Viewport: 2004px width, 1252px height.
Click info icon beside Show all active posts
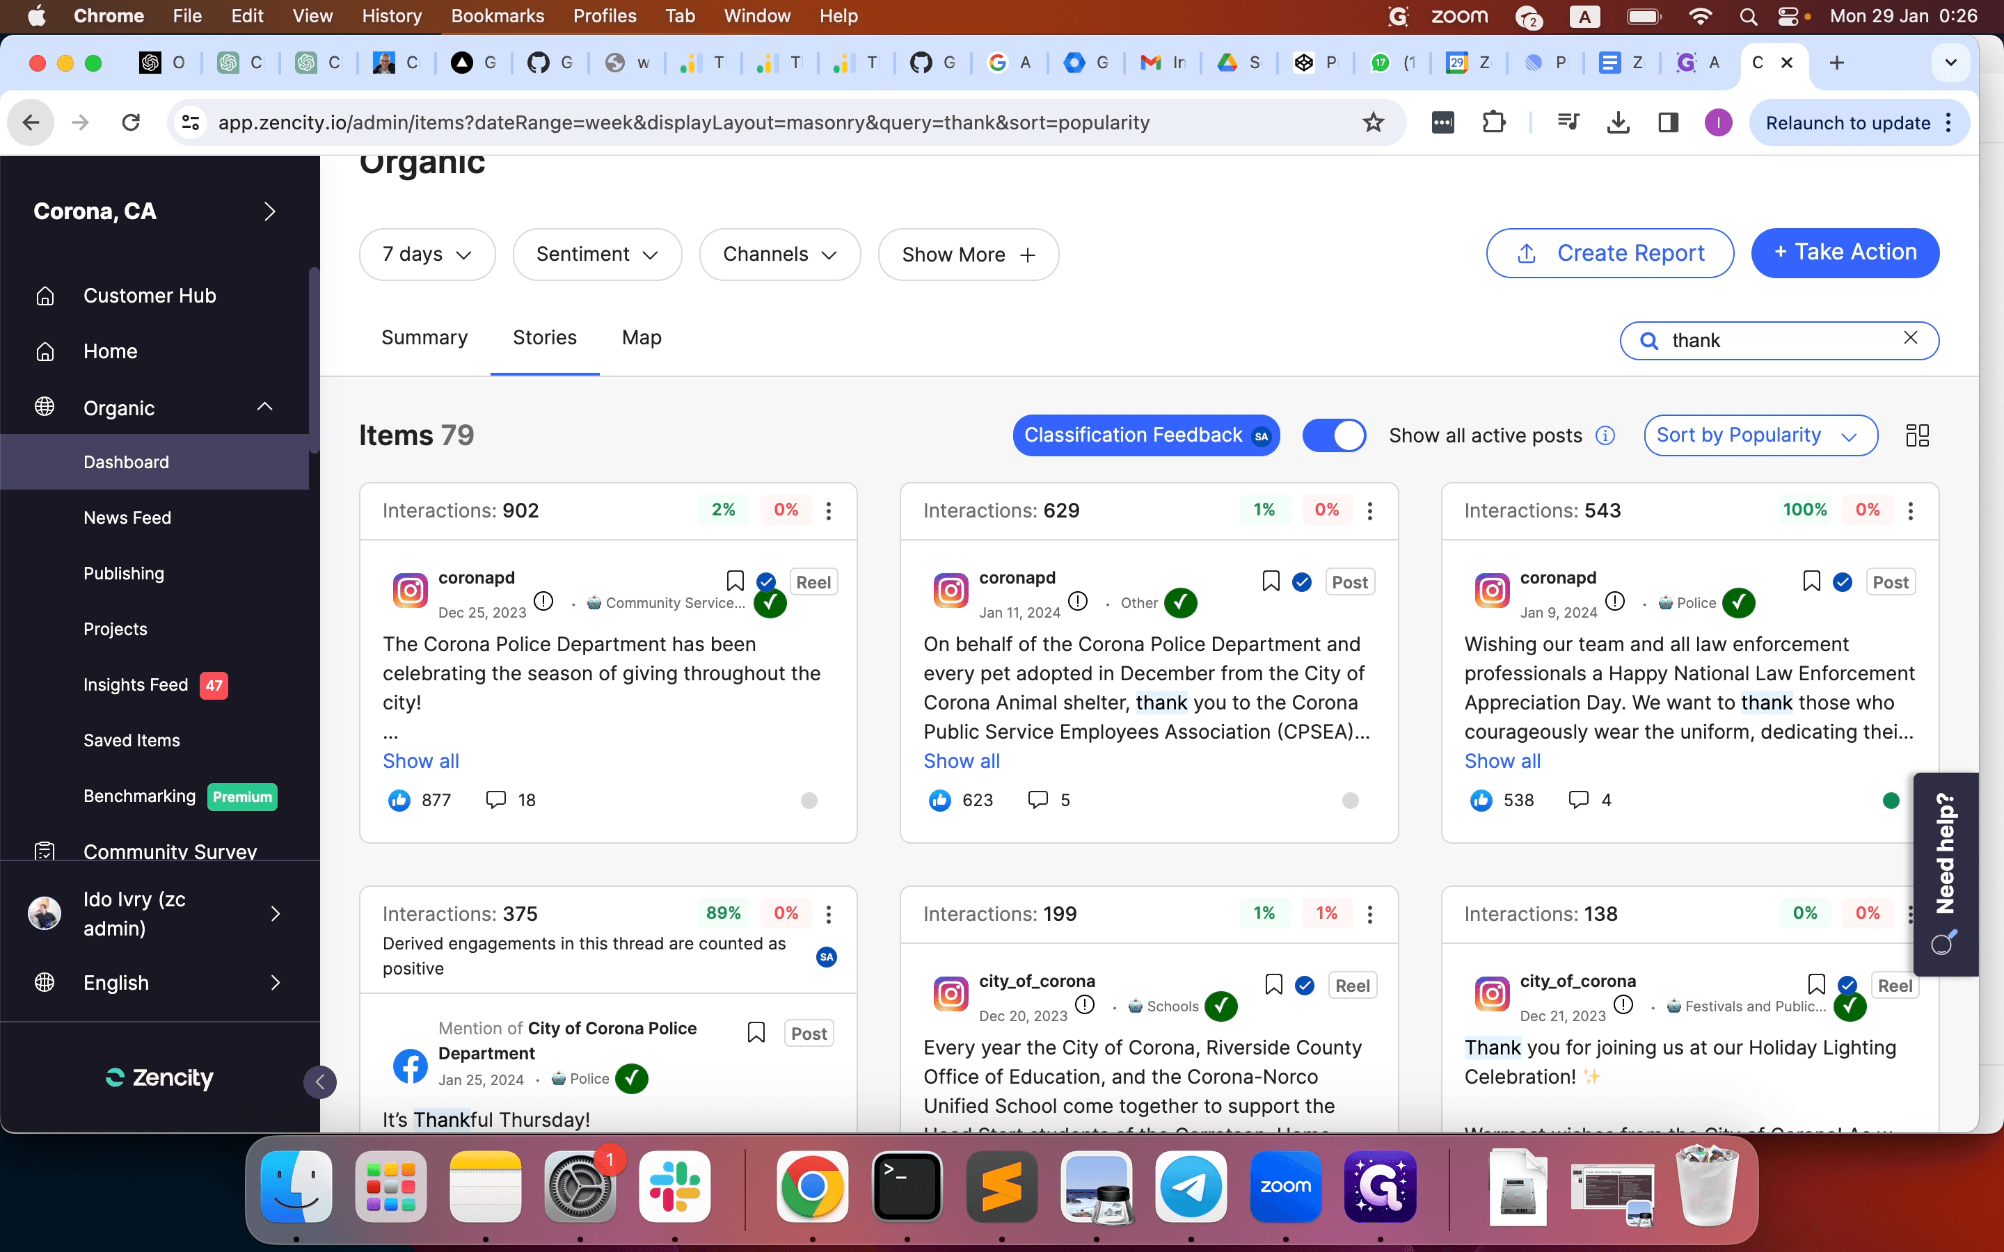tap(1605, 435)
